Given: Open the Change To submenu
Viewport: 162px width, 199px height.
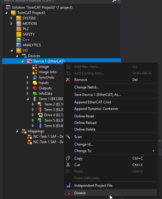Looking at the screenshot, I should point(110,151).
